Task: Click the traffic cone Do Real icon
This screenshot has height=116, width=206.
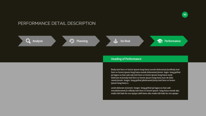Action: tap(116, 41)
